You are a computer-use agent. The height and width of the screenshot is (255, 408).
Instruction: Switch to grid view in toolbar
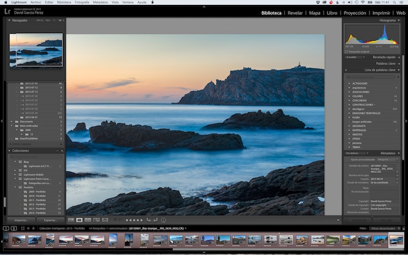click(x=71, y=220)
